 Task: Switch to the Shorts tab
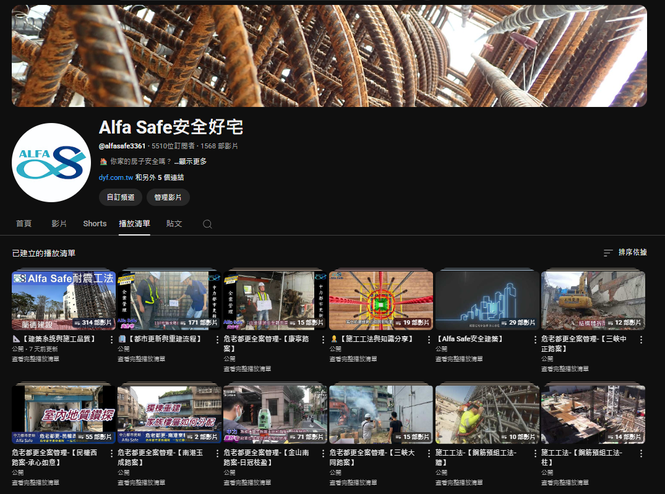95,224
